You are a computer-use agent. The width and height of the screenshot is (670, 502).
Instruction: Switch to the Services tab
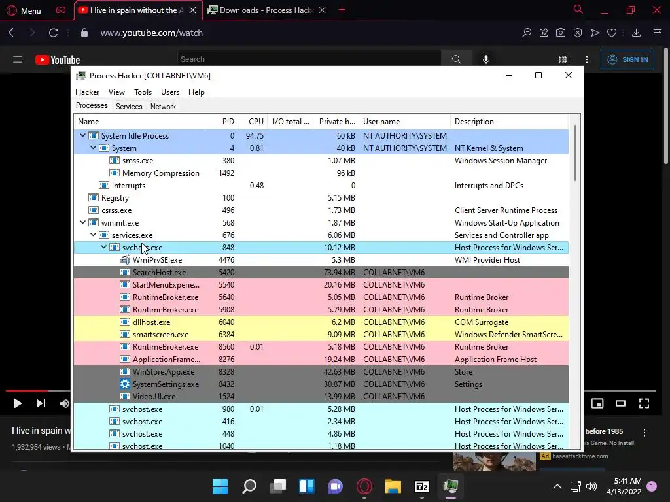[129, 107]
